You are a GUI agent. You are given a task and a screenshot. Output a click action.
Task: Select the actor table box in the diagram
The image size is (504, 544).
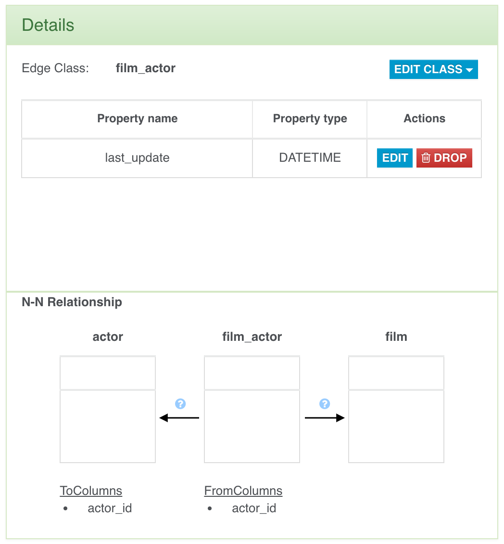click(x=108, y=409)
